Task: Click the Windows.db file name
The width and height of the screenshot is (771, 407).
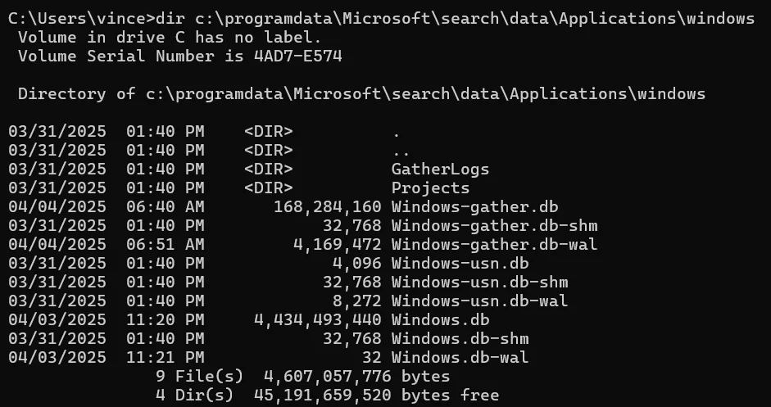Action: [440, 319]
